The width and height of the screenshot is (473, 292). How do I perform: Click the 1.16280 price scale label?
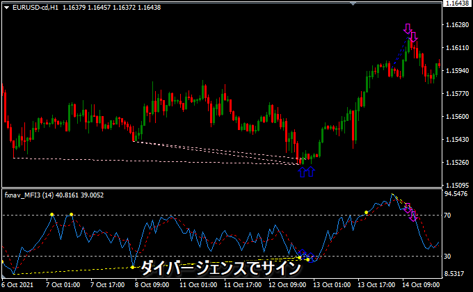(457, 25)
